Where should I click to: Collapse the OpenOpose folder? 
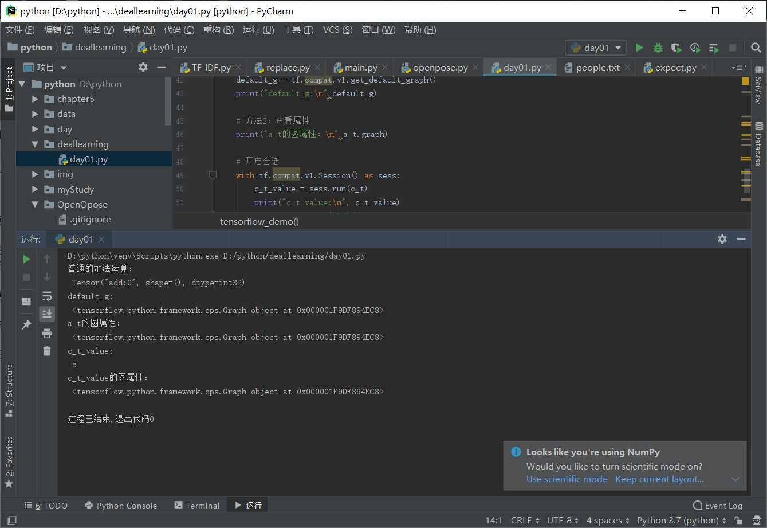tap(35, 204)
